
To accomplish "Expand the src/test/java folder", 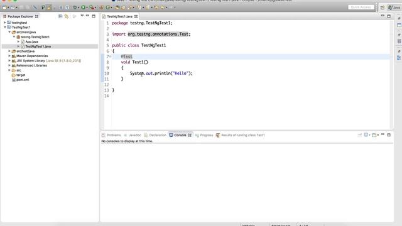I will click(x=9, y=51).
